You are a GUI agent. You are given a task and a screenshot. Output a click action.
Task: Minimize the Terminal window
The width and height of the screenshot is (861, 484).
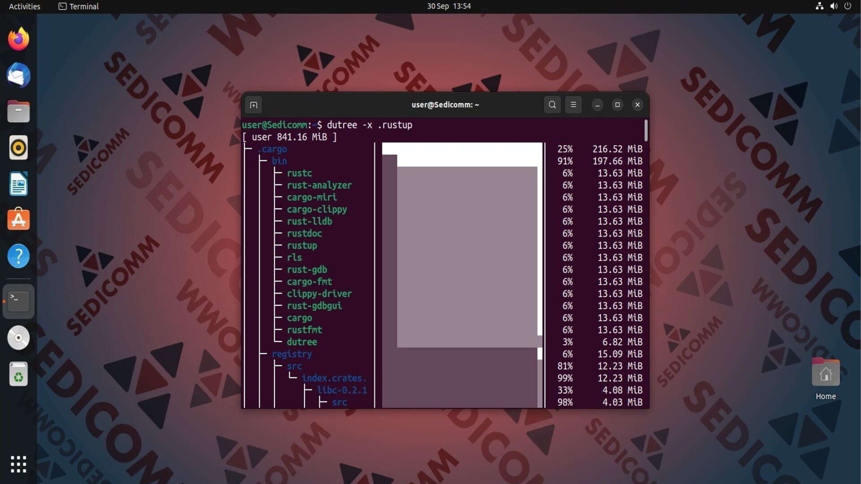click(x=597, y=105)
